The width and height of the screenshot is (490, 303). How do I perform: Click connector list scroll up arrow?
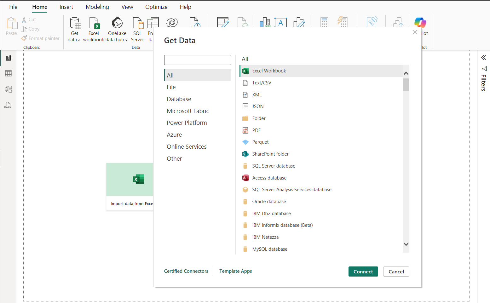click(x=406, y=73)
